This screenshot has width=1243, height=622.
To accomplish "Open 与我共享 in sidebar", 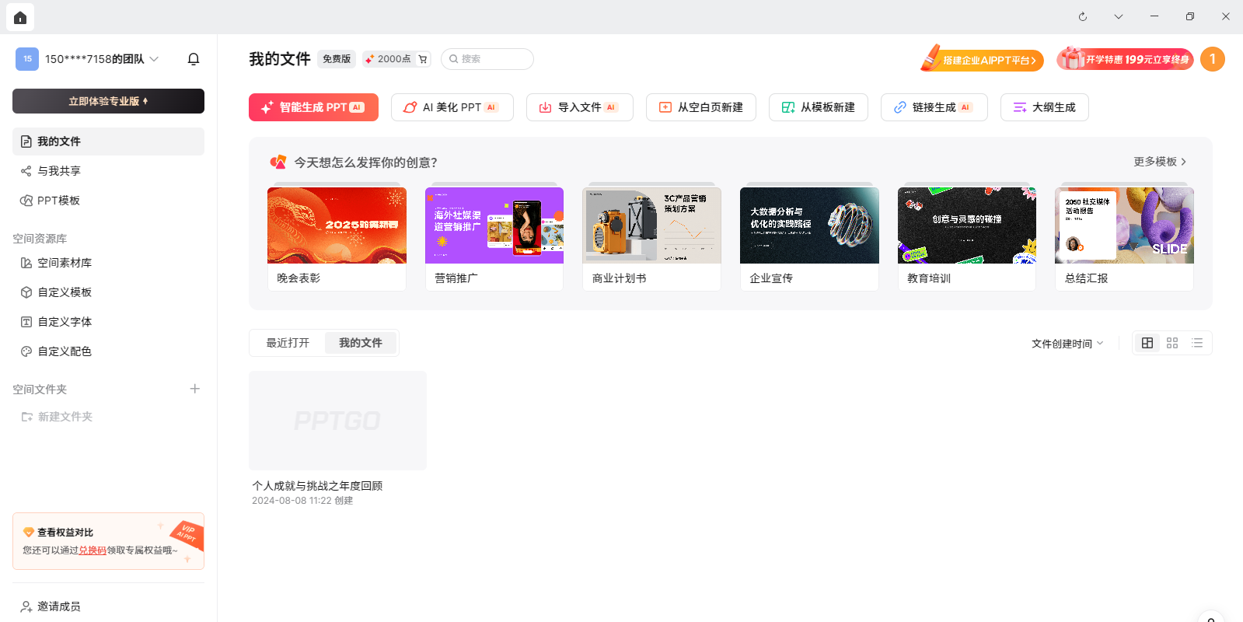I will (59, 171).
